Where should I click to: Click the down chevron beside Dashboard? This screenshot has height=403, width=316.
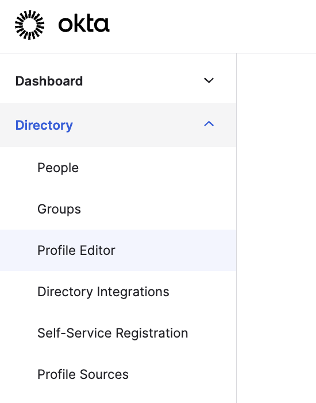click(209, 80)
